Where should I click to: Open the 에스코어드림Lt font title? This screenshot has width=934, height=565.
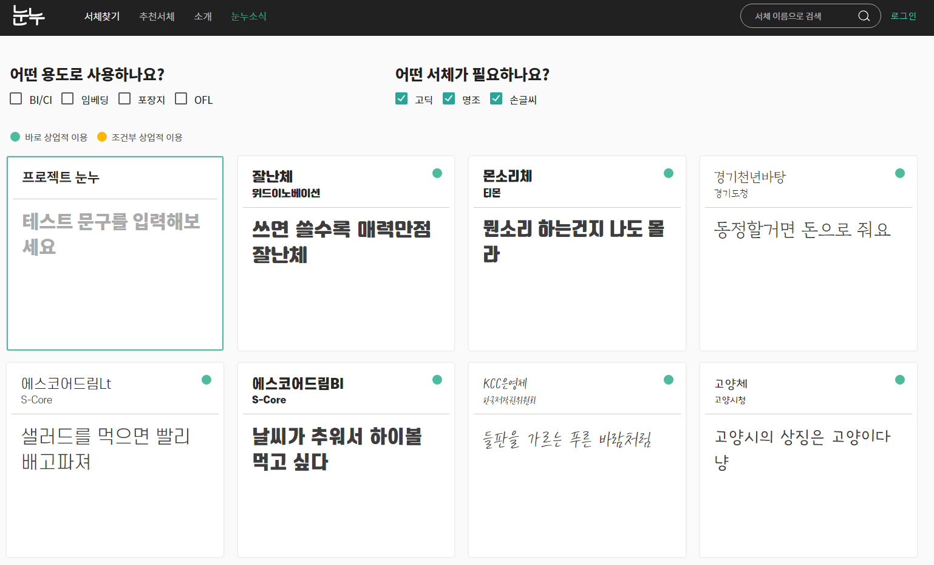[x=66, y=383]
